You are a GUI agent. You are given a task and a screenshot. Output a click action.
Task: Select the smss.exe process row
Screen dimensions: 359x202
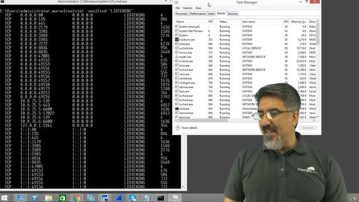pyautogui.click(x=246, y=44)
